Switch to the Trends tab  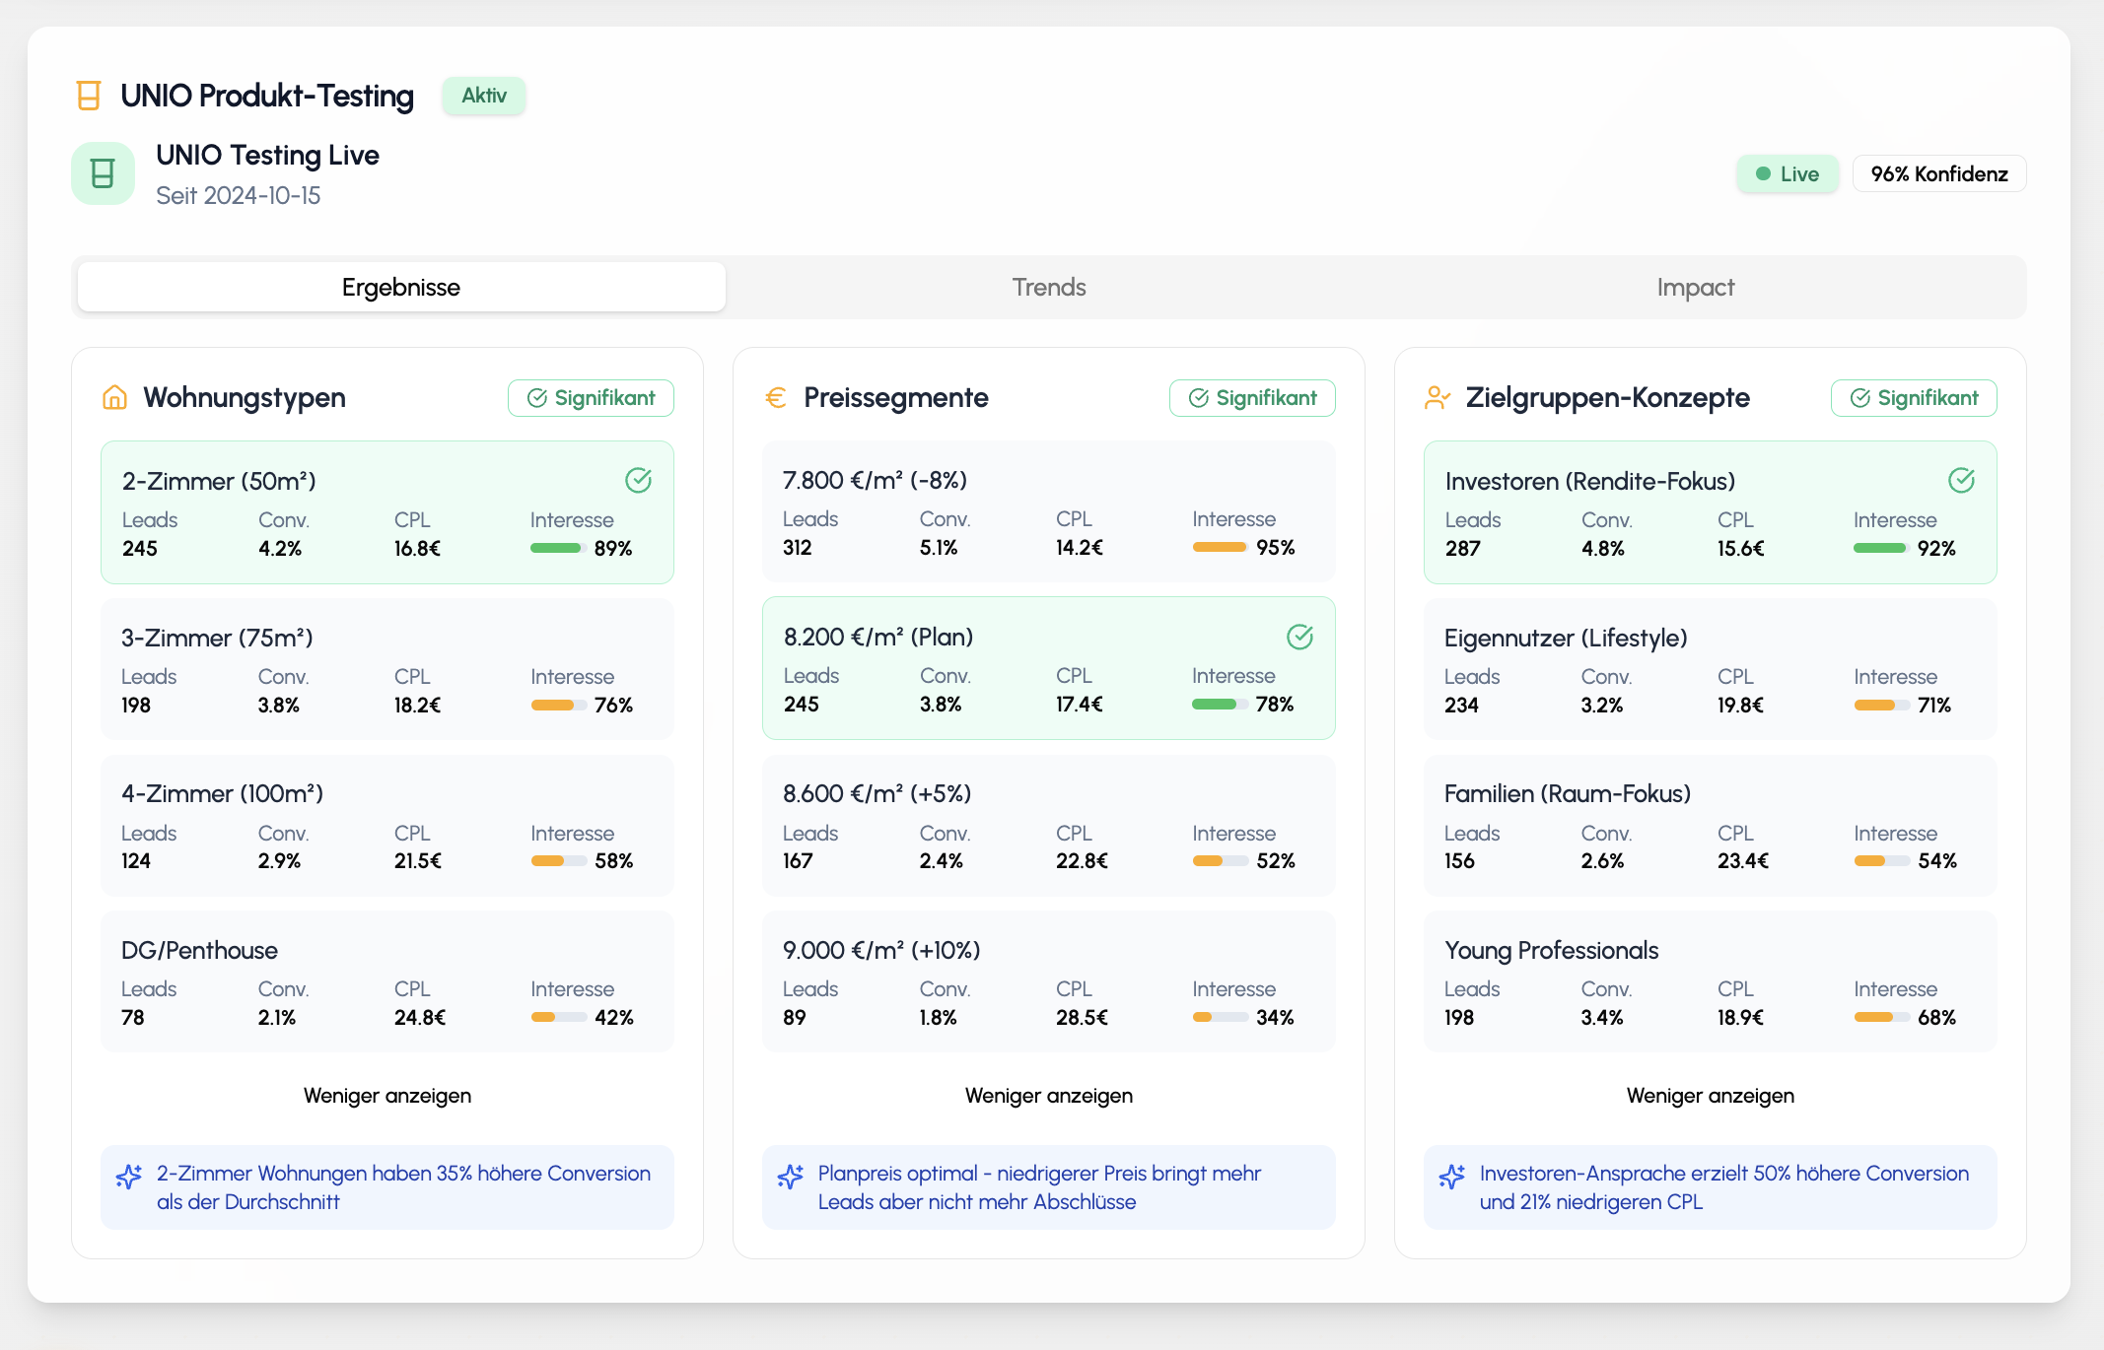pyautogui.click(x=1048, y=287)
